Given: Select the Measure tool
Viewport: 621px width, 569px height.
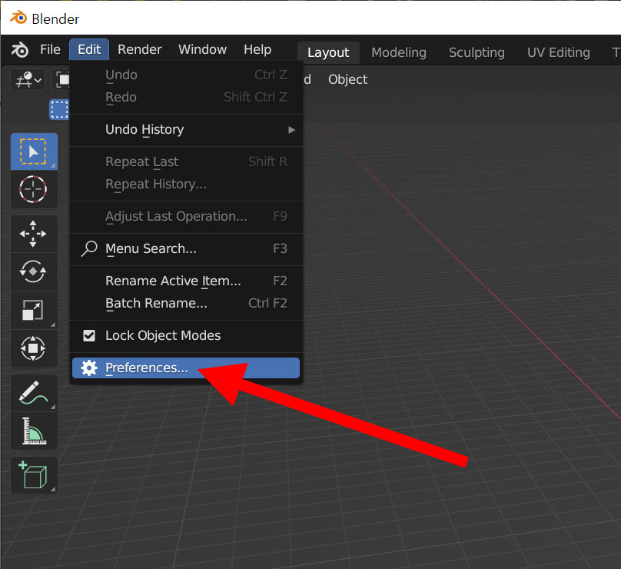Looking at the screenshot, I should (x=34, y=431).
